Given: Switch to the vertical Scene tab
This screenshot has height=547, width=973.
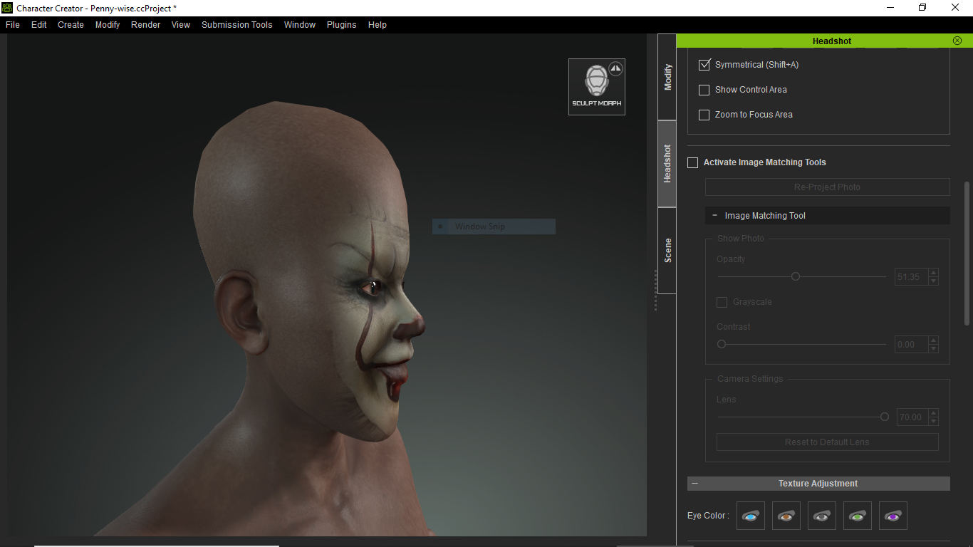Looking at the screenshot, I should [x=667, y=251].
